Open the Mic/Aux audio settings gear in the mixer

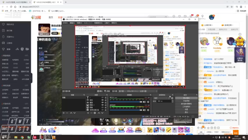click(x=148, y=102)
